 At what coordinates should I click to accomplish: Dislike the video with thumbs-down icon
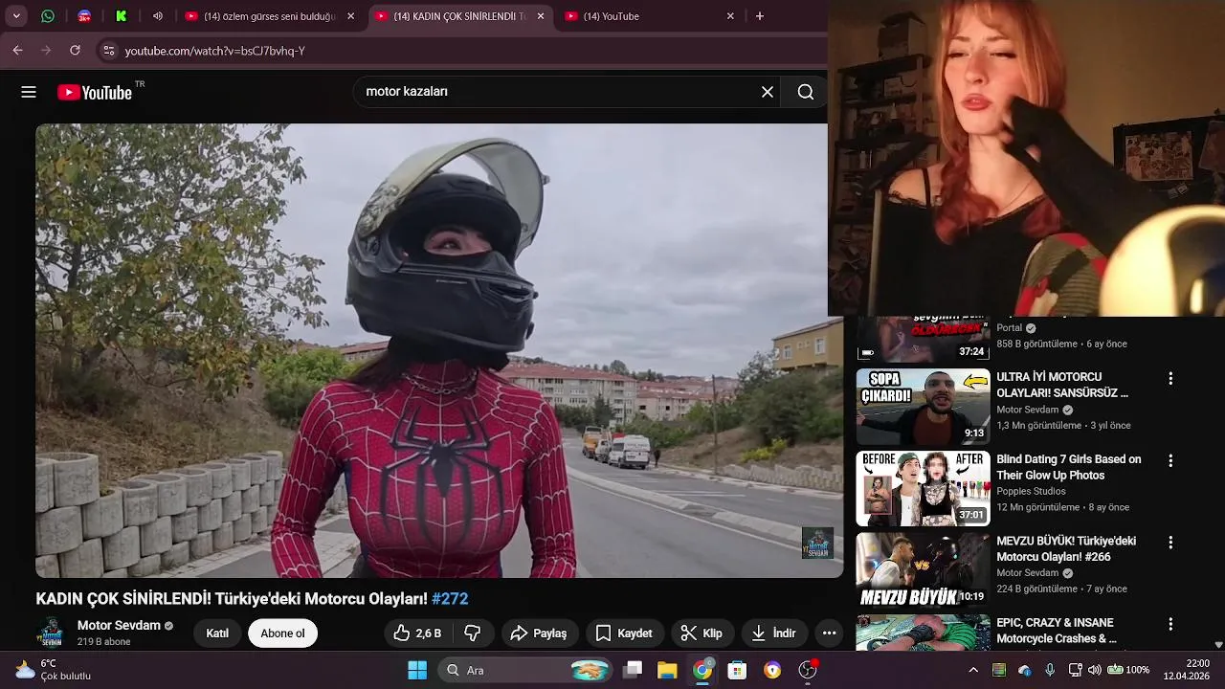click(472, 633)
